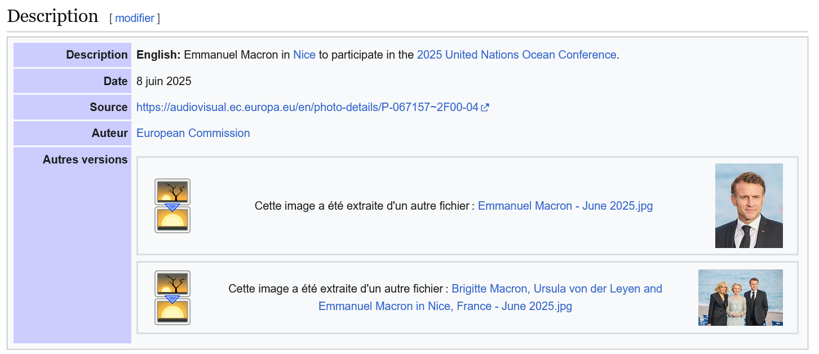Click the "Description" row label in the table

[x=97, y=55]
